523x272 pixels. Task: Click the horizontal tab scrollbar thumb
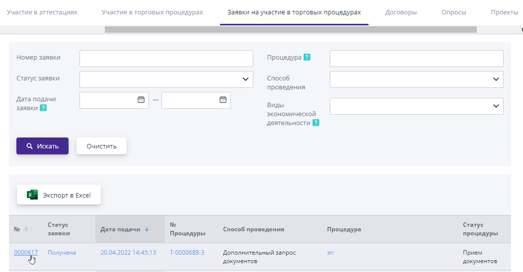point(291,30)
